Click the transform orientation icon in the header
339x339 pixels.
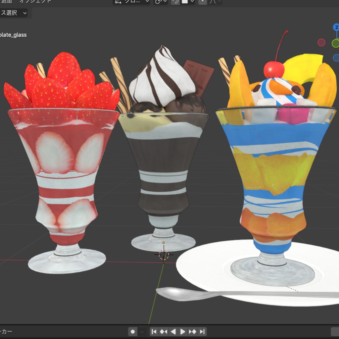pyautogui.click(x=118, y=2)
